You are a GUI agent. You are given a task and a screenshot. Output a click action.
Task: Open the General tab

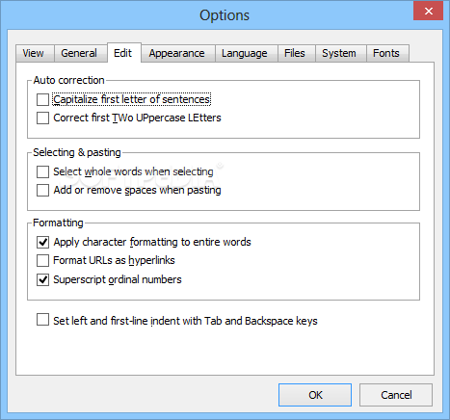80,53
